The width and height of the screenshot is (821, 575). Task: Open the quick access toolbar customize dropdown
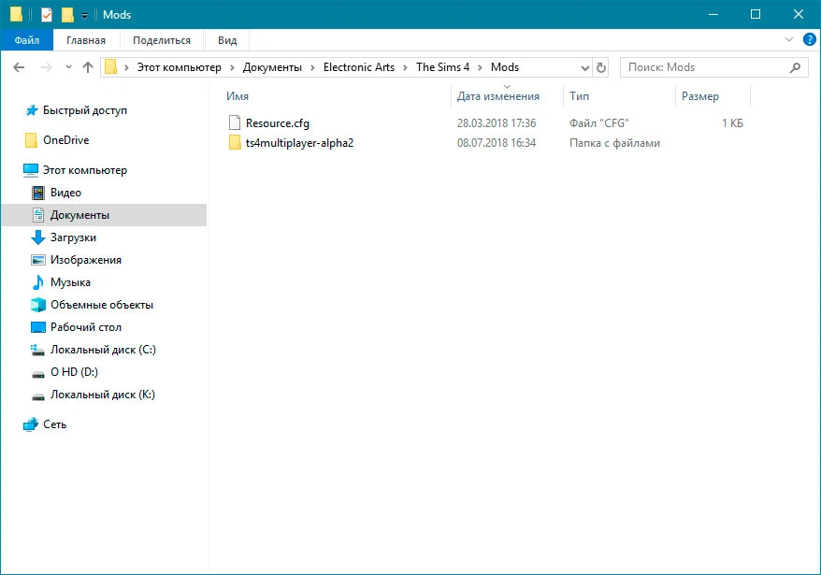84,16
